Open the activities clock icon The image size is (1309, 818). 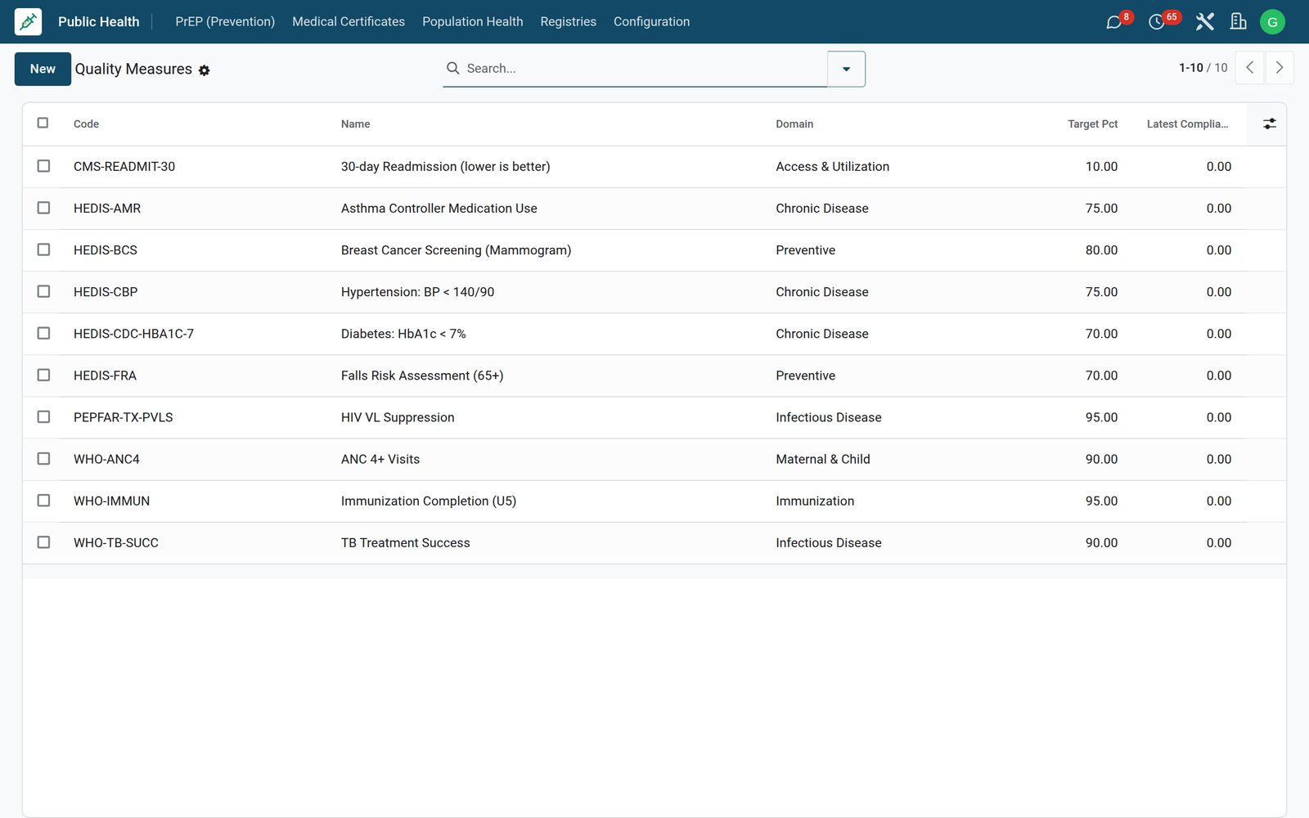[1157, 22]
